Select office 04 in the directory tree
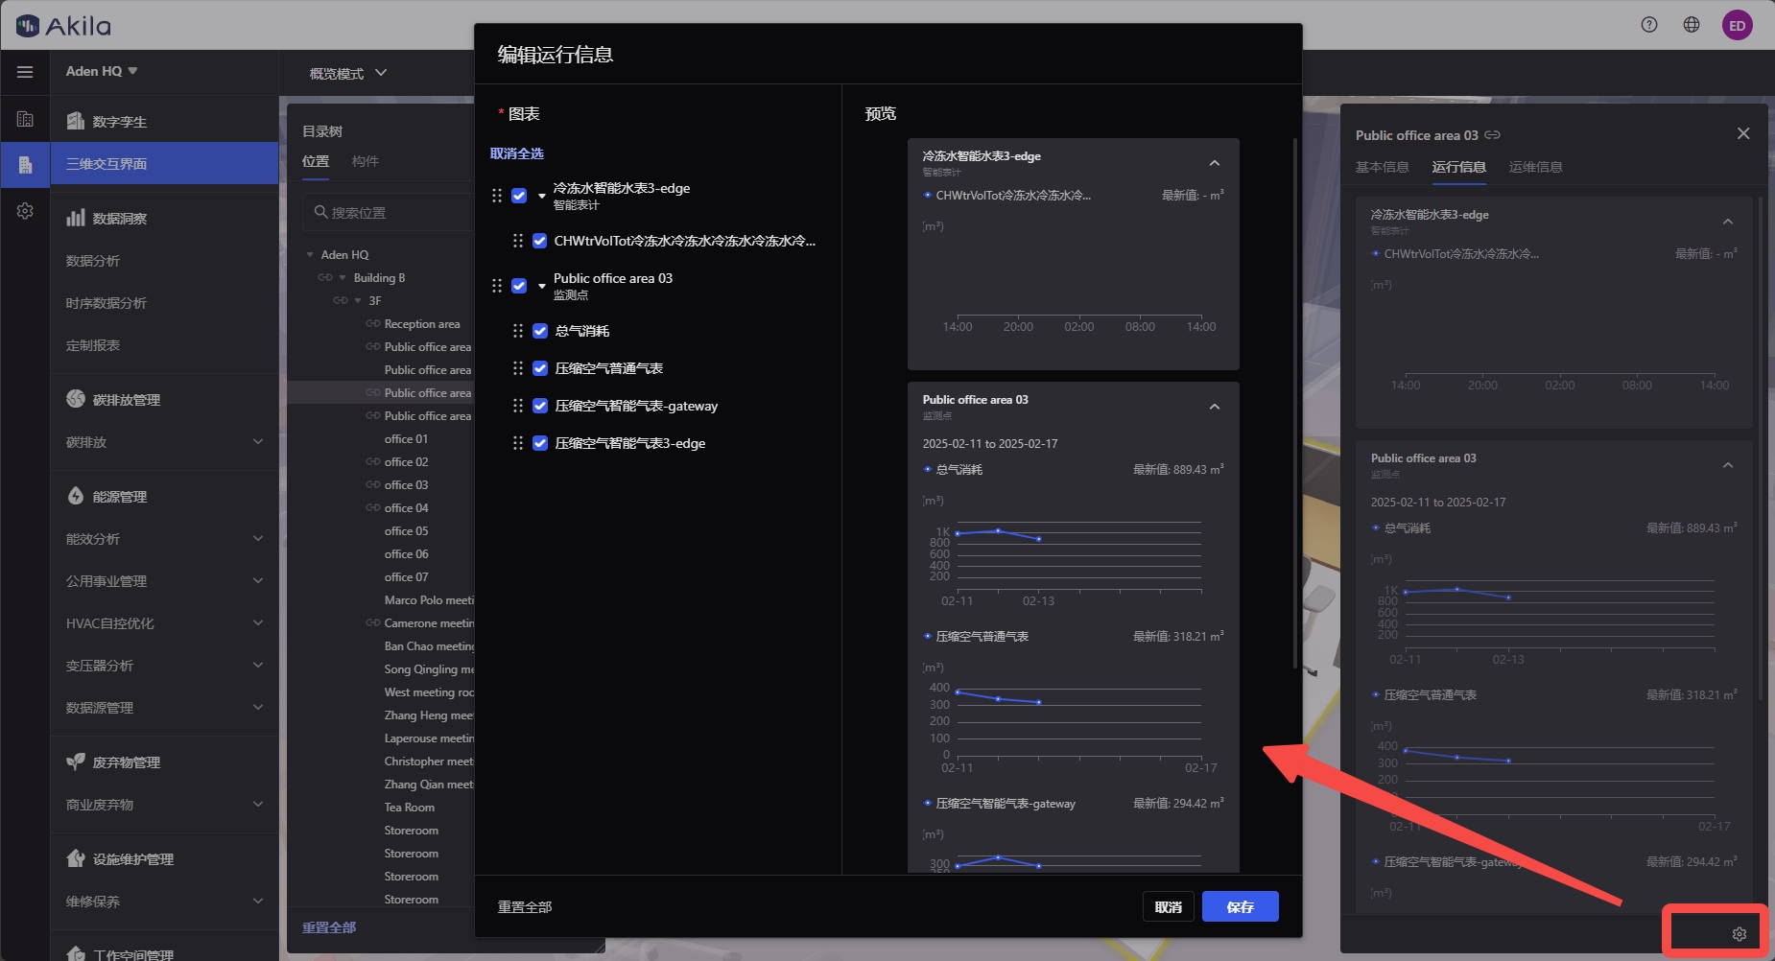1775x961 pixels. 407,508
